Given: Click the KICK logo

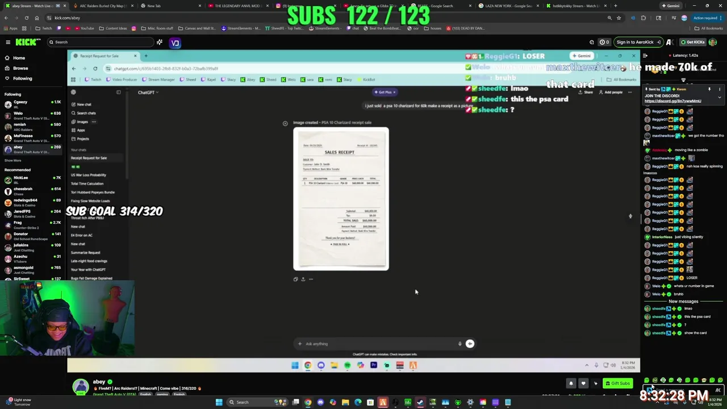Looking at the screenshot, I should pyautogui.click(x=27, y=42).
